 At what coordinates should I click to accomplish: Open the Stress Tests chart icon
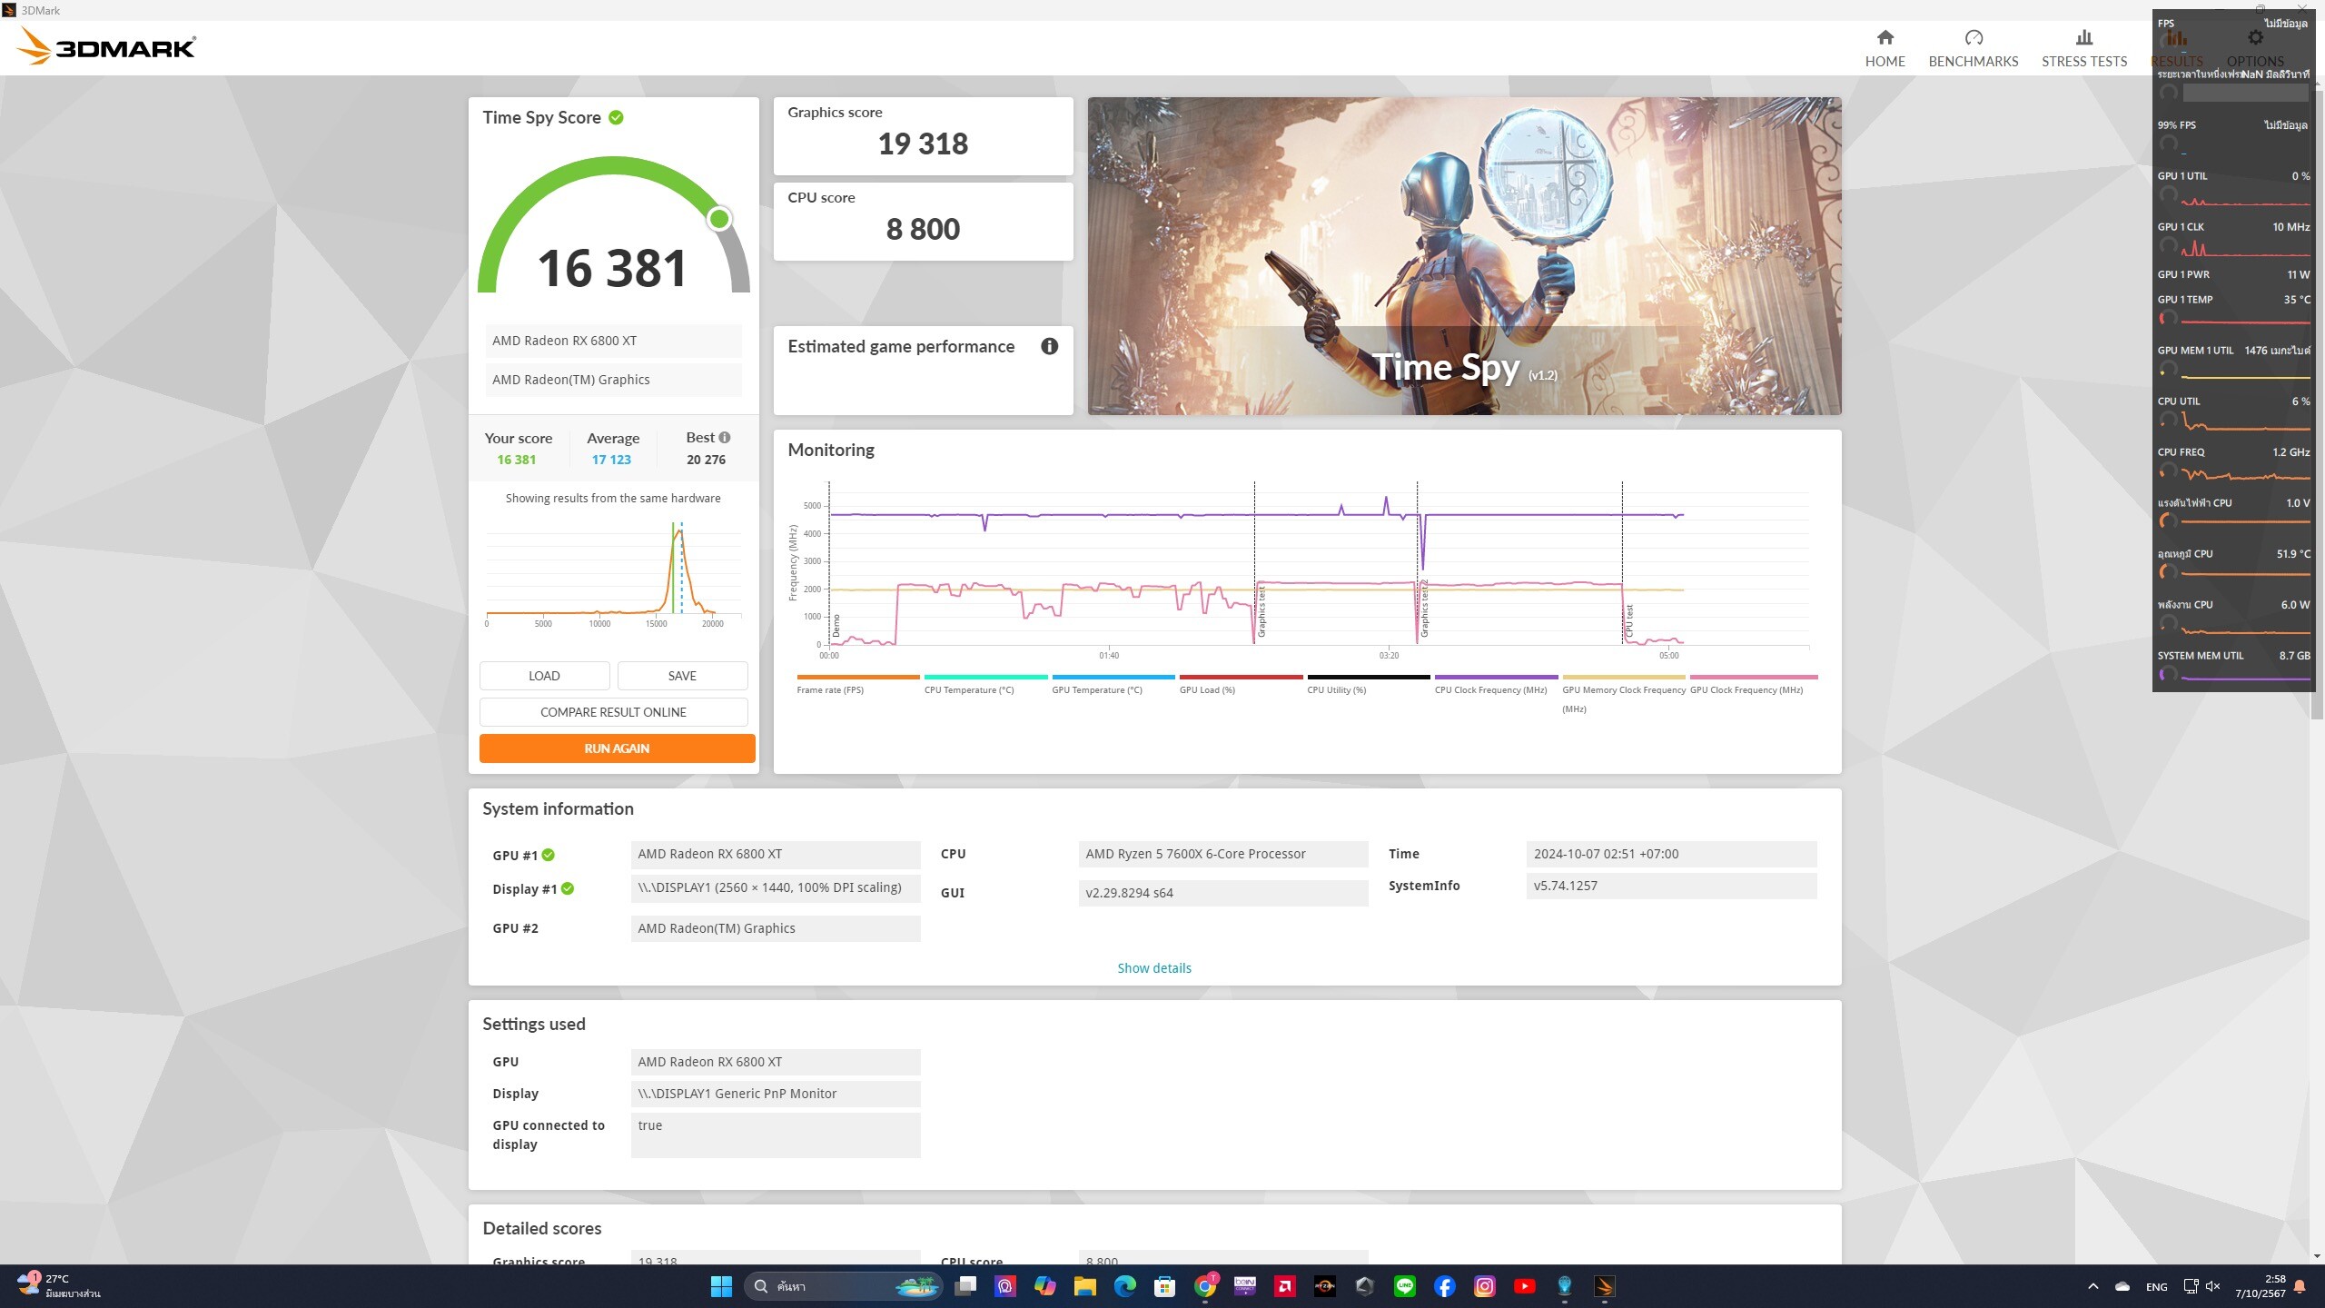point(2083,37)
